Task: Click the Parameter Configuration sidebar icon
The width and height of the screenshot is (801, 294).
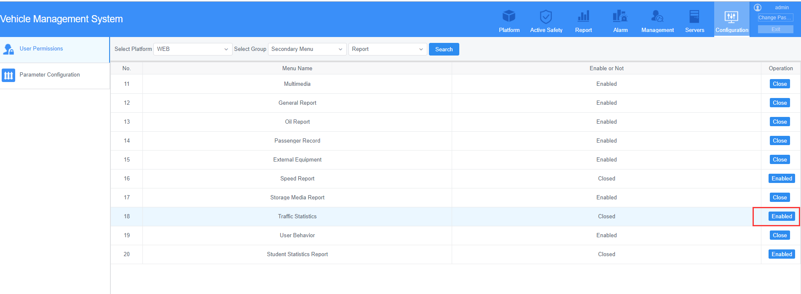Action: point(8,75)
